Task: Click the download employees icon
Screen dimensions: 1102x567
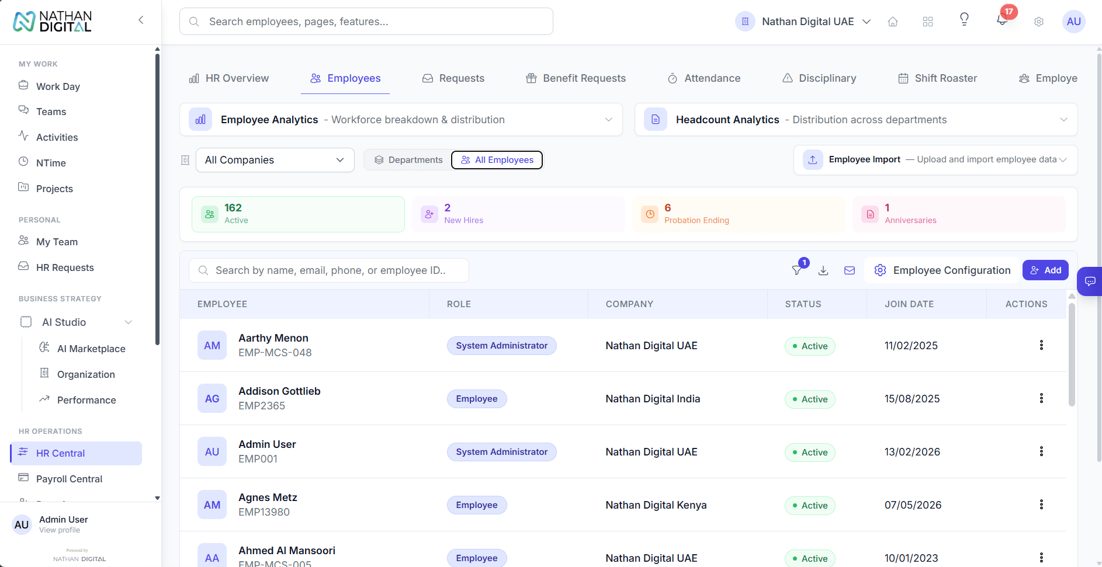Action: coord(823,270)
